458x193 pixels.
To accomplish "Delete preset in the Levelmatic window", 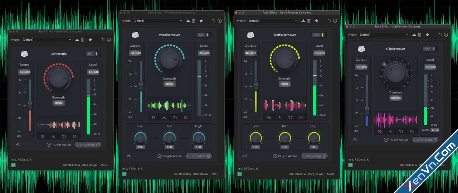I will click(x=83, y=40).
